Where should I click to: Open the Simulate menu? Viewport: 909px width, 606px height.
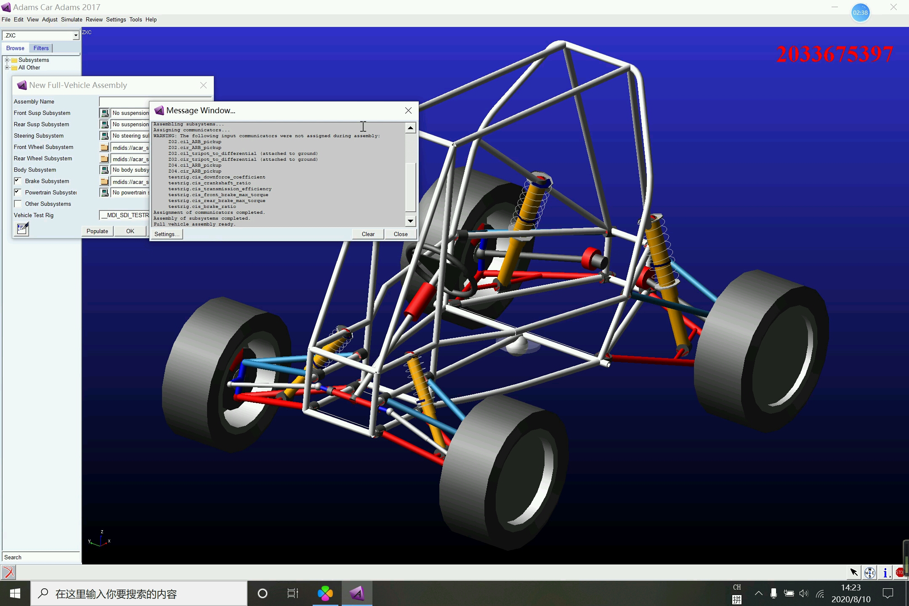coord(72,19)
